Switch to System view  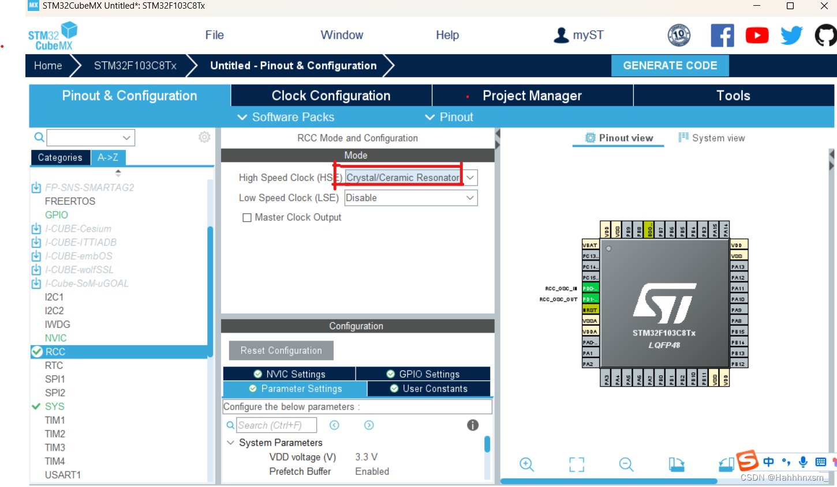click(x=712, y=138)
